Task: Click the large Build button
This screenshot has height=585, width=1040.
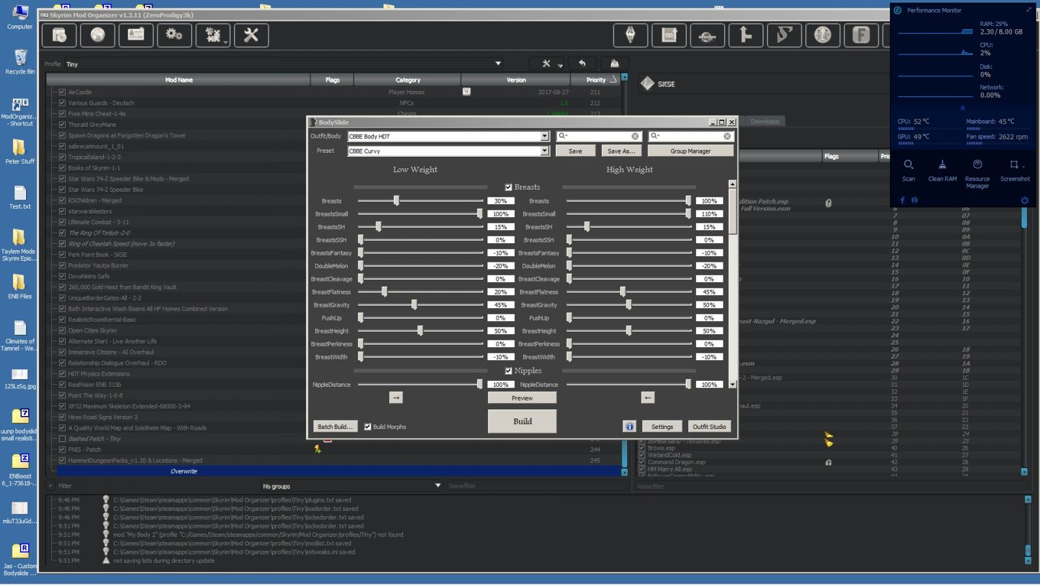Action: (522, 421)
